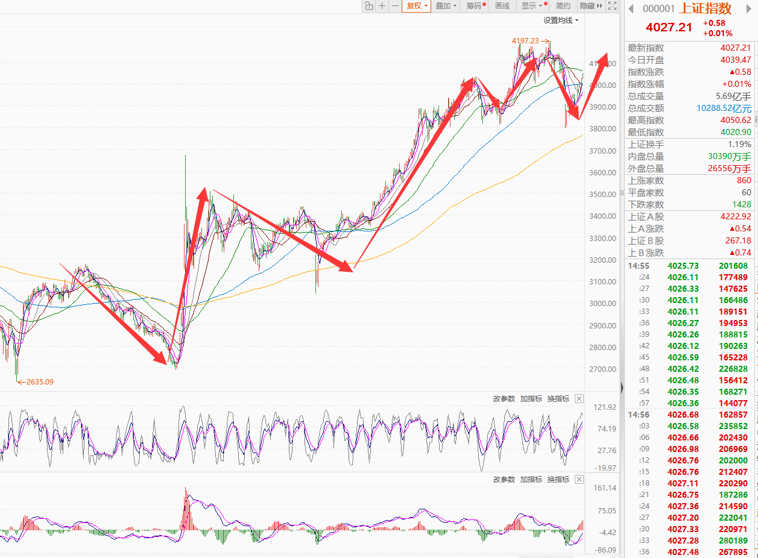
Task: Click the 最低指数 value 4020.90
Action: click(x=736, y=133)
